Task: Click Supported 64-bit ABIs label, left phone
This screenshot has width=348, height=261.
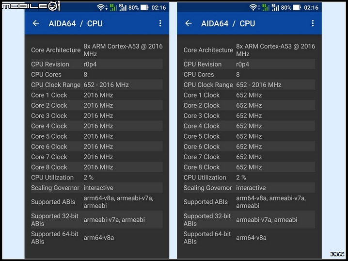Action: pos(55,238)
